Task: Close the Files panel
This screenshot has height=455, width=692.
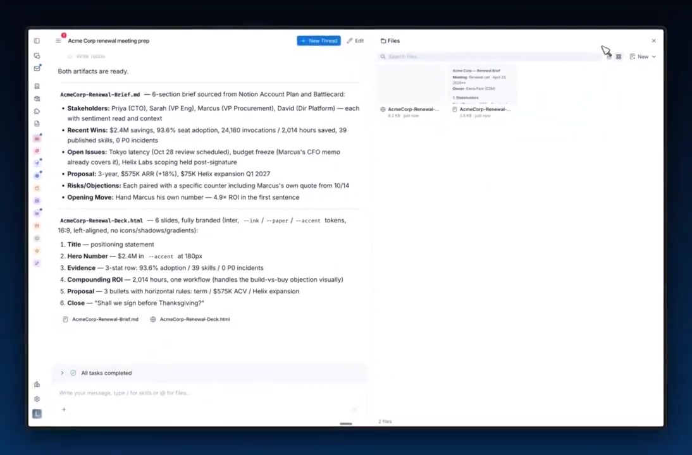Action: (x=653, y=40)
